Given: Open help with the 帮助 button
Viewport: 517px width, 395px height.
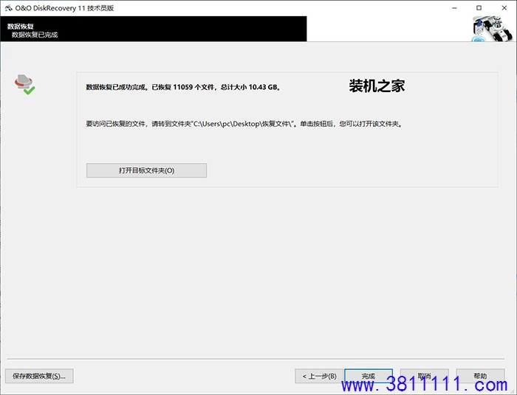Looking at the screenshot, I should tap(480, 376).
